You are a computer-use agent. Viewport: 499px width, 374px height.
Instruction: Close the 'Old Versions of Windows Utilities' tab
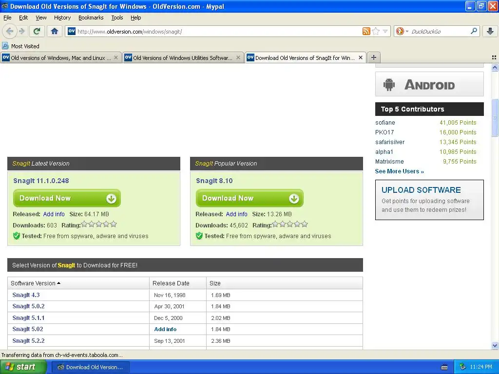pyautogui.click(x=238, y=57)
